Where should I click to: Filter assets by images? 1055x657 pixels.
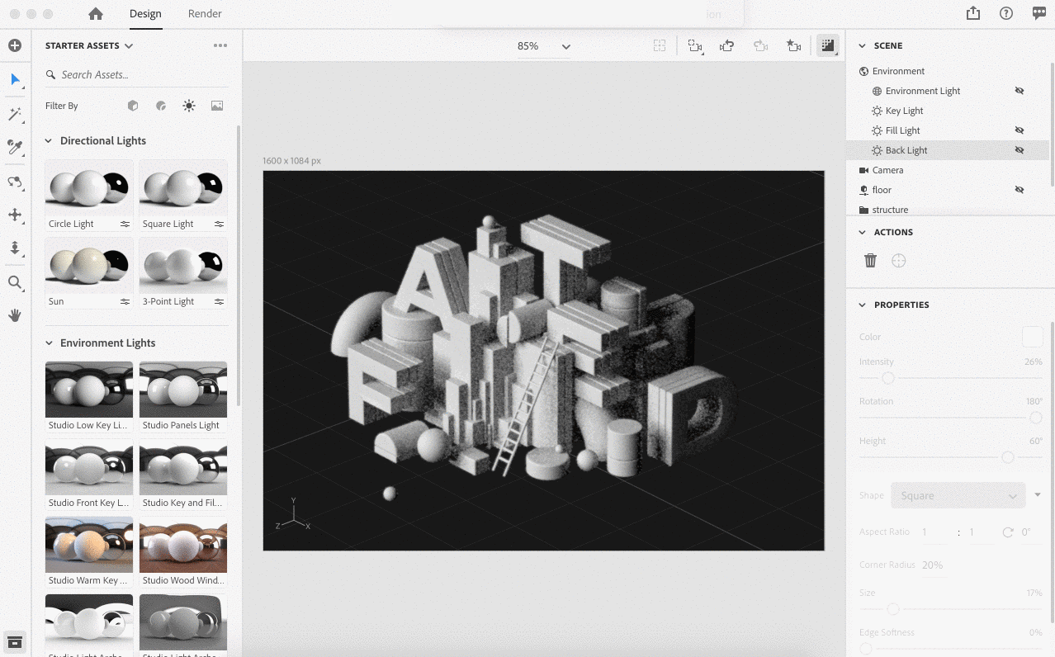click(217, 106)
